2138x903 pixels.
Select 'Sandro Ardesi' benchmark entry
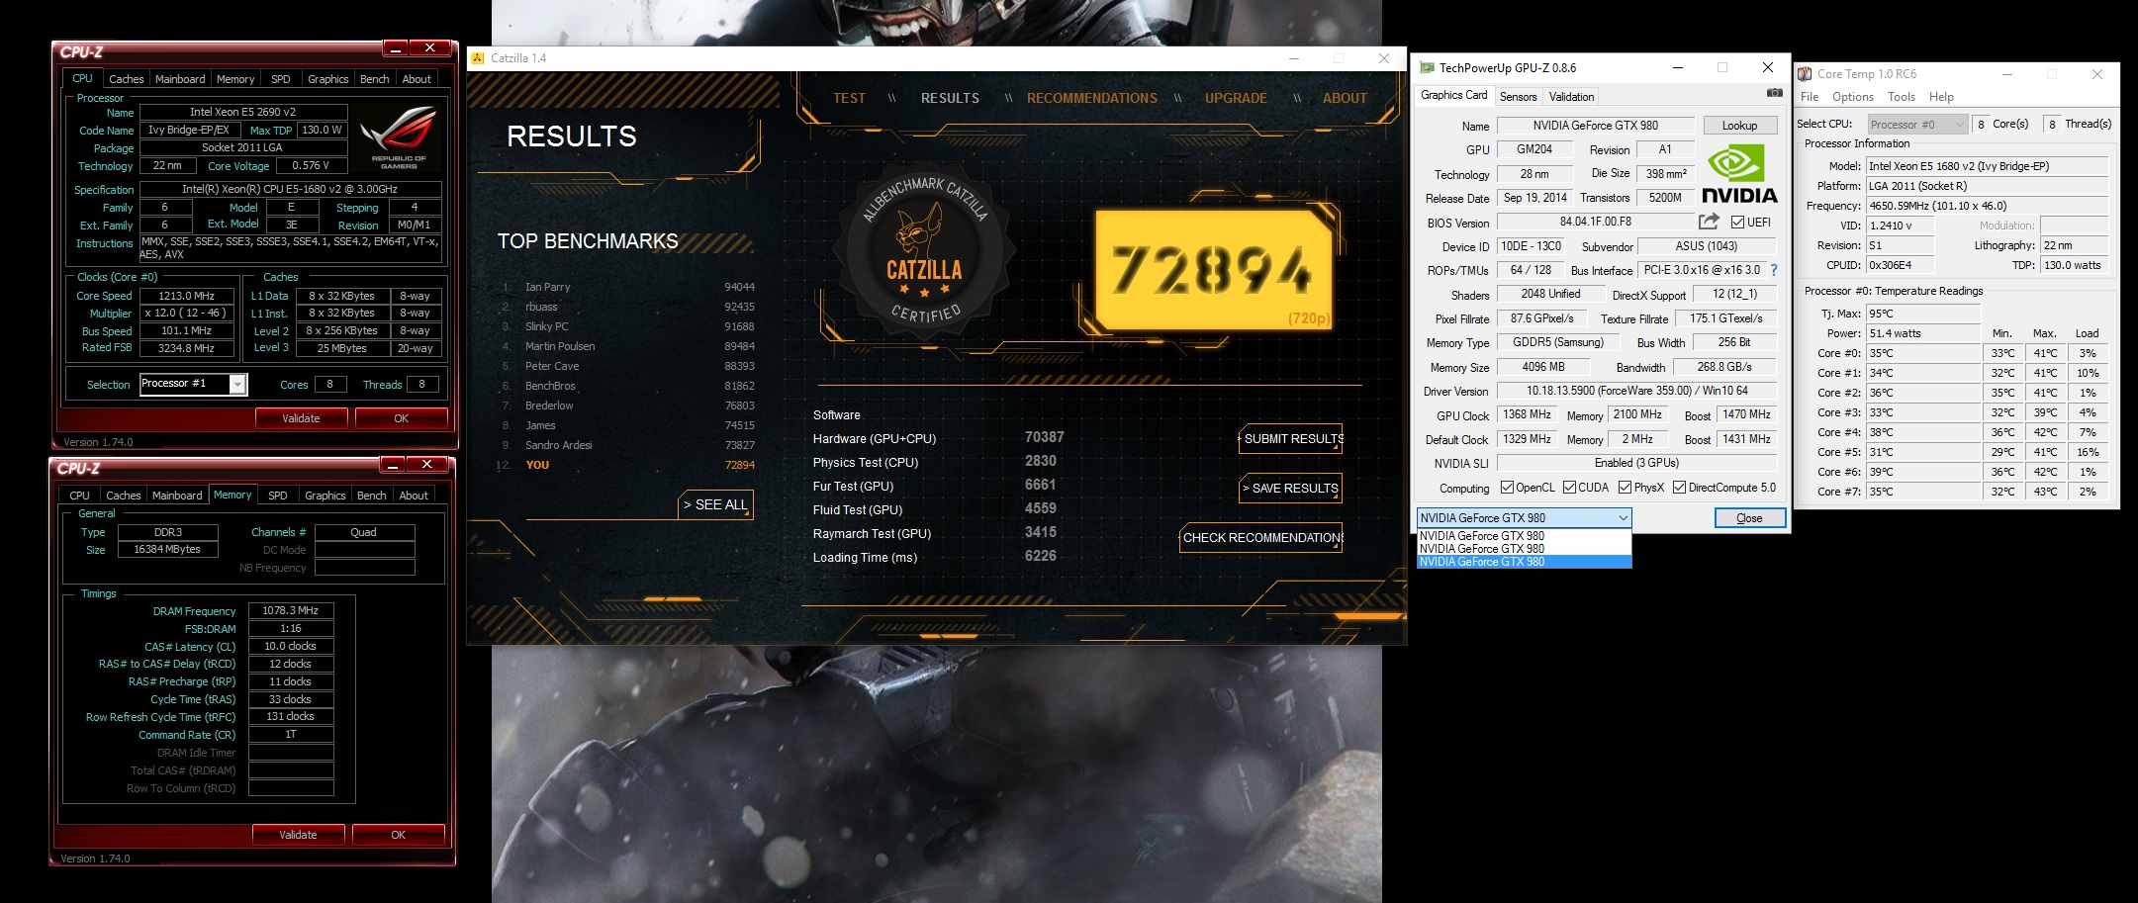click(x=628, y=445)
